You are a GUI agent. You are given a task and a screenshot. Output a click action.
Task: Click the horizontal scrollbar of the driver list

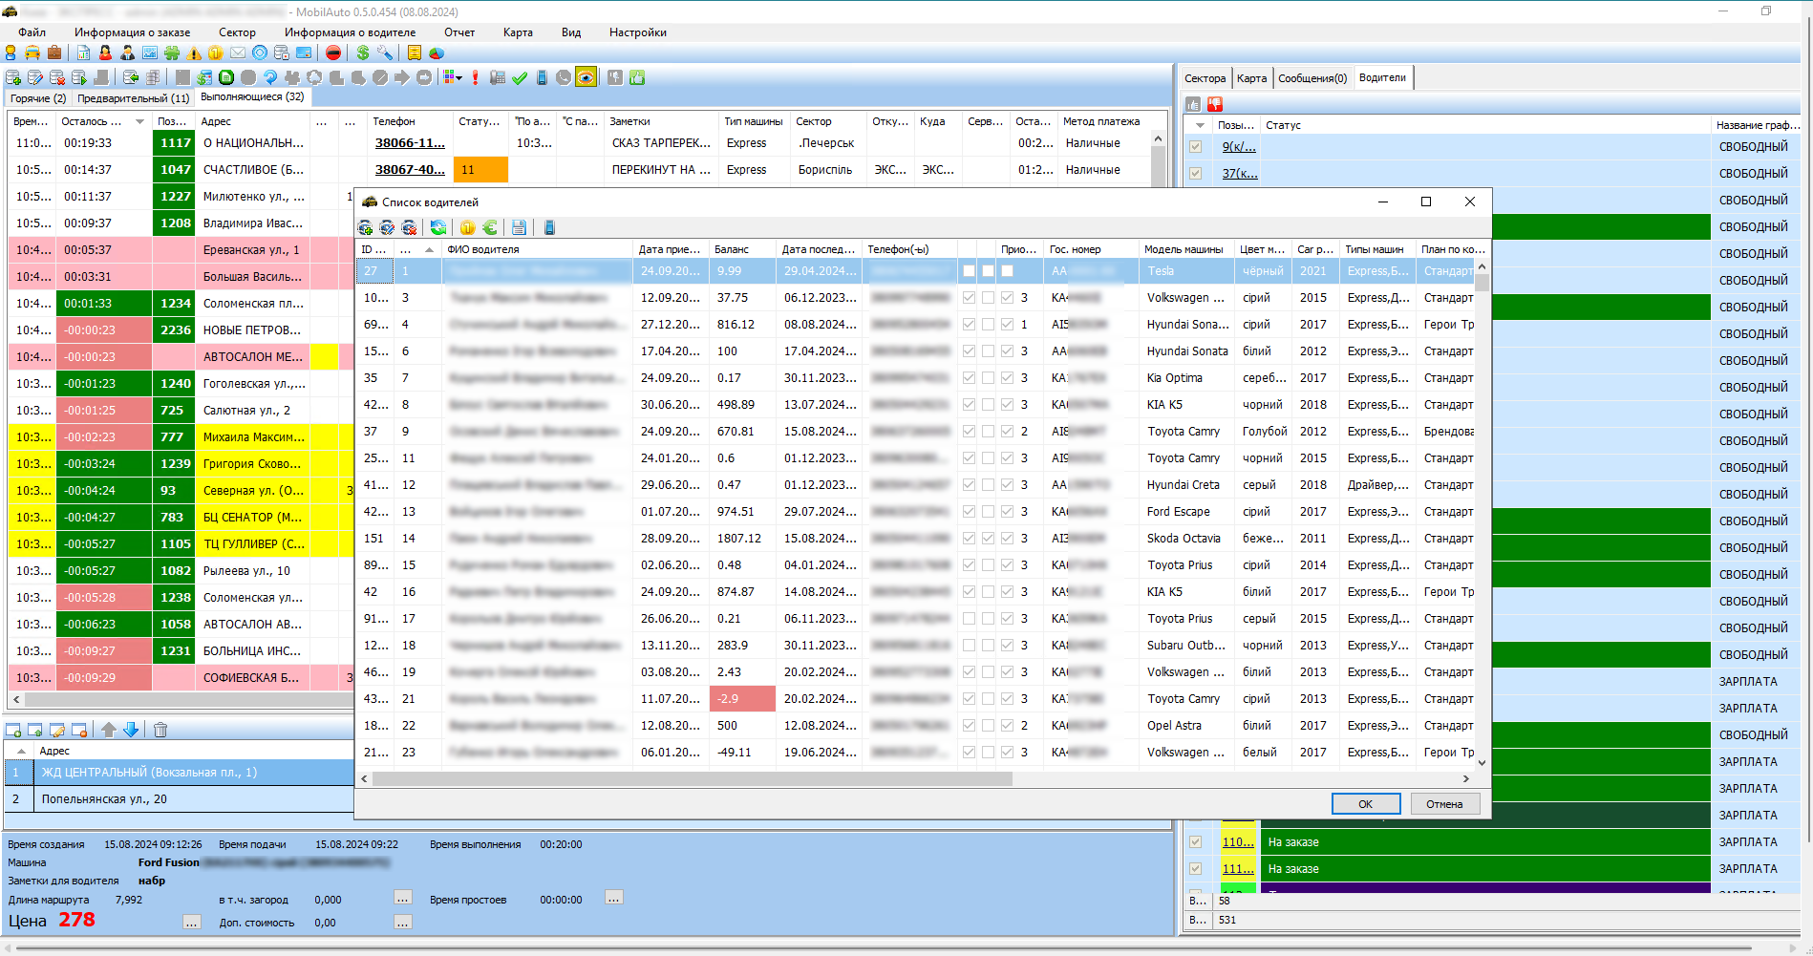[x=692, y=779]
